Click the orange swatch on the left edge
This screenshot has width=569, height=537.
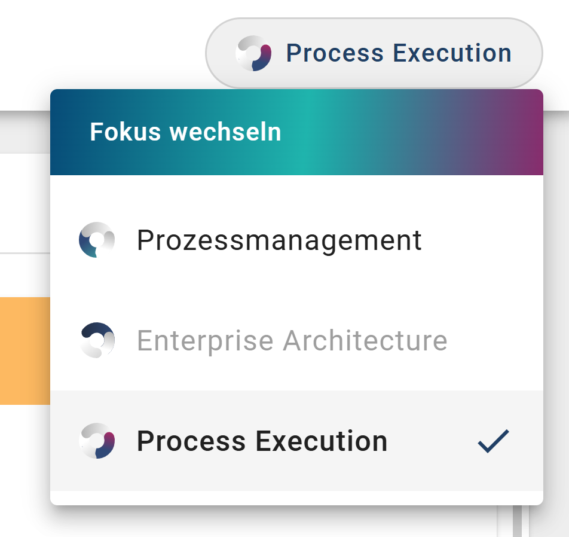click(24, 350)
